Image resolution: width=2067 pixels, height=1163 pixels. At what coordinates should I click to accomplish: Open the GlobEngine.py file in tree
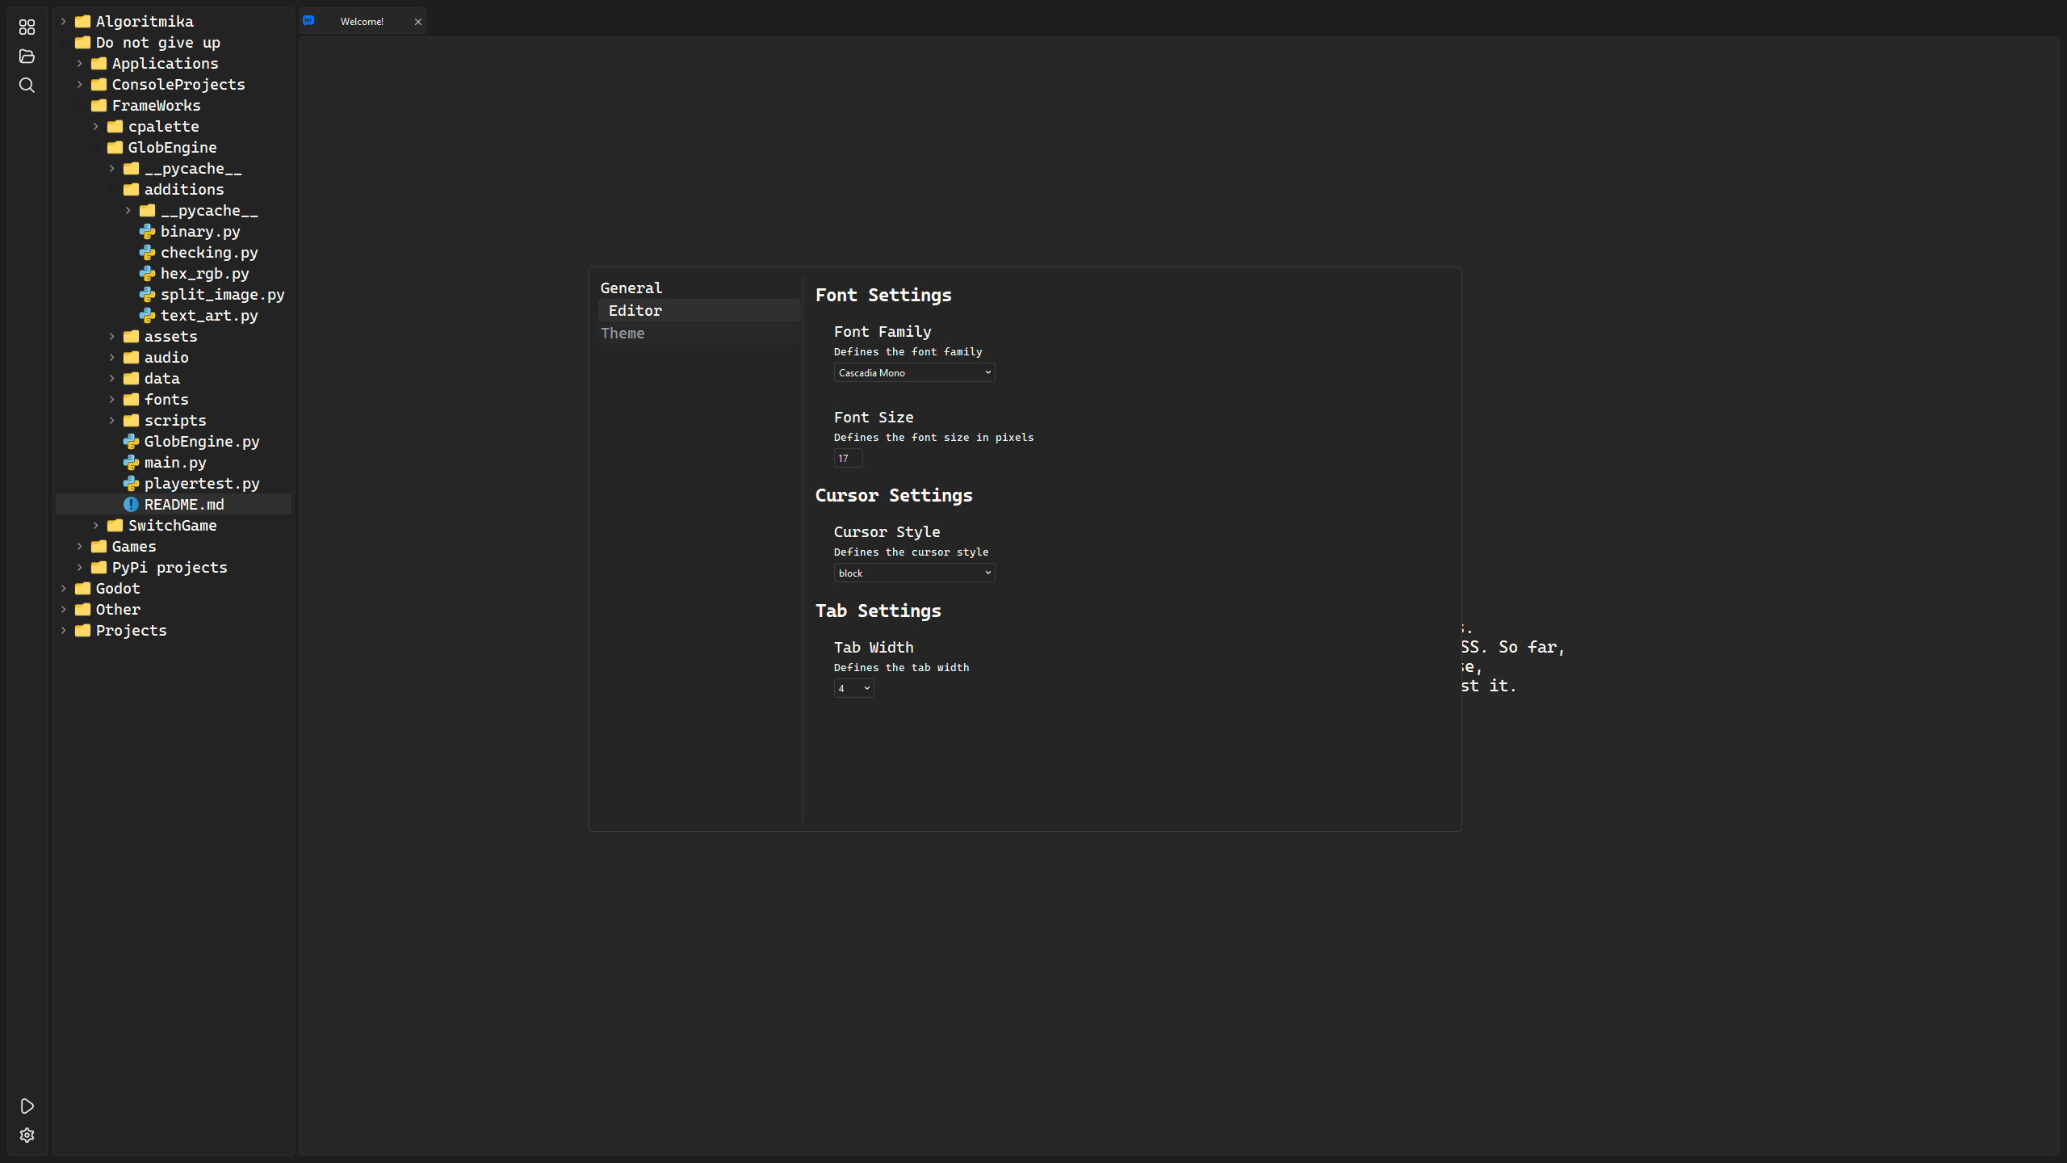click(x=201, y=442)
